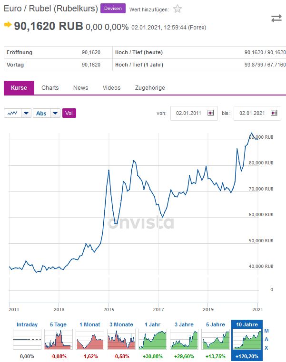Click the 'von' start date field
This screenshot has width=286, height=362.
click(189, 113)
